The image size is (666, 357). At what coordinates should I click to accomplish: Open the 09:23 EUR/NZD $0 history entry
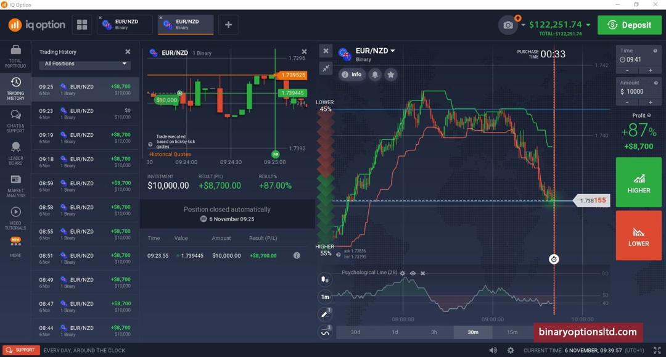pos(85,113)
